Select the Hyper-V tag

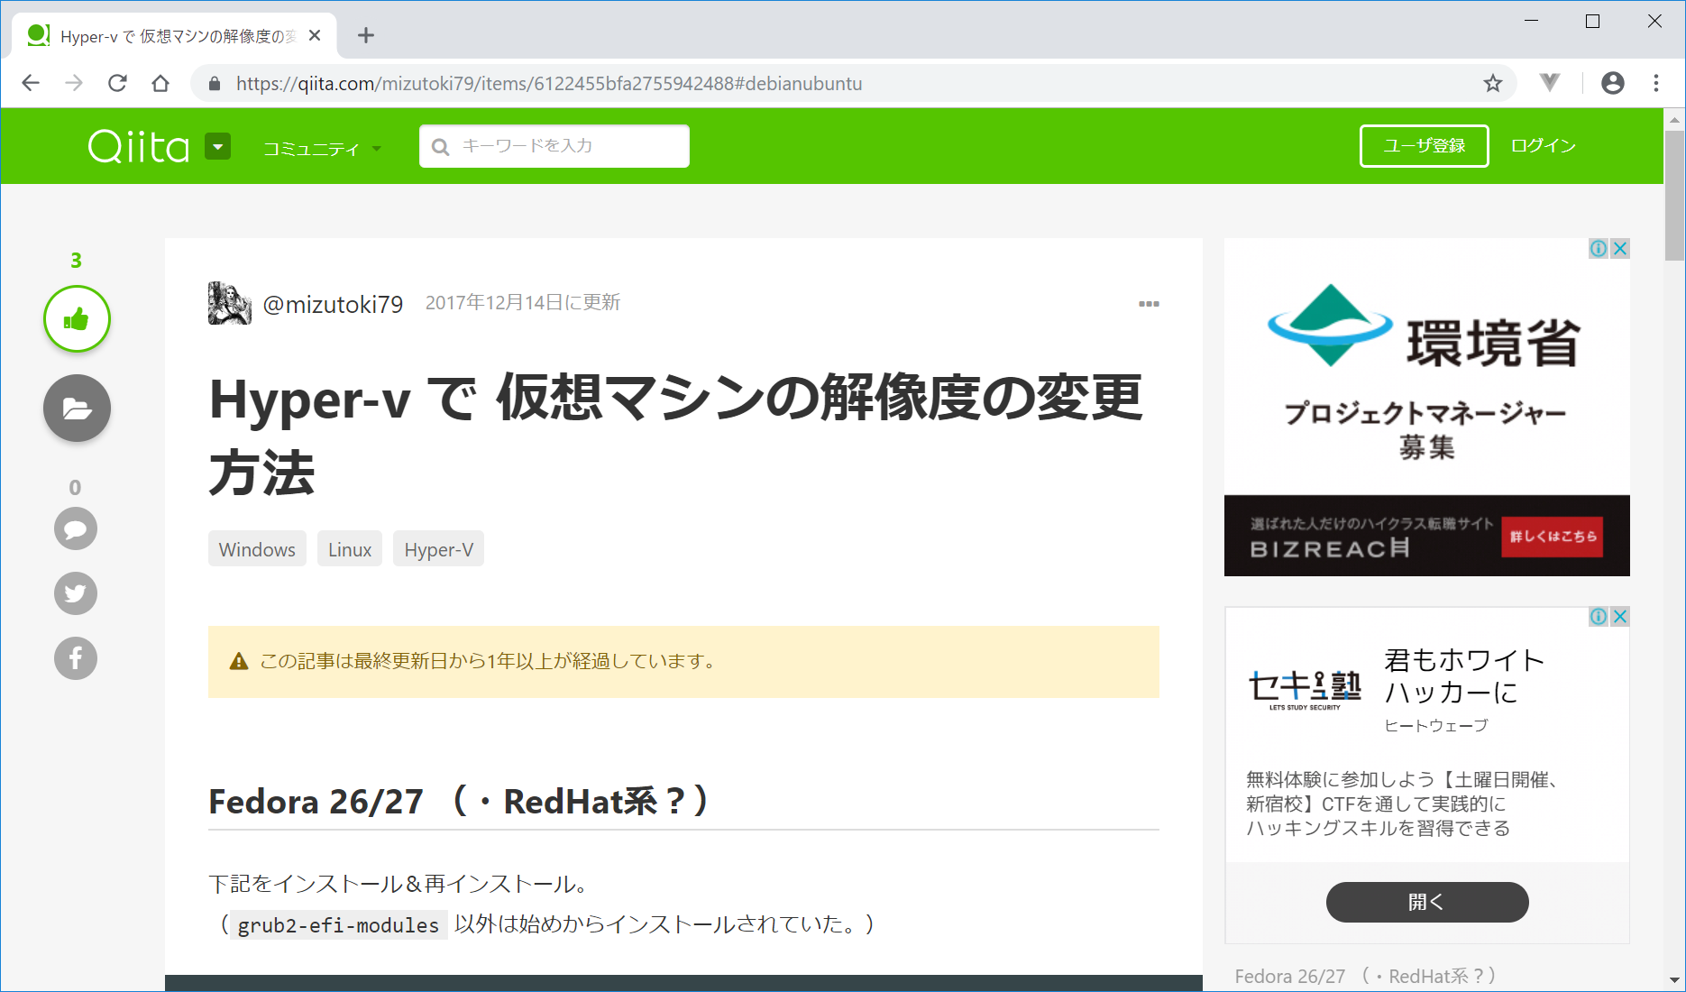[438, 549]
